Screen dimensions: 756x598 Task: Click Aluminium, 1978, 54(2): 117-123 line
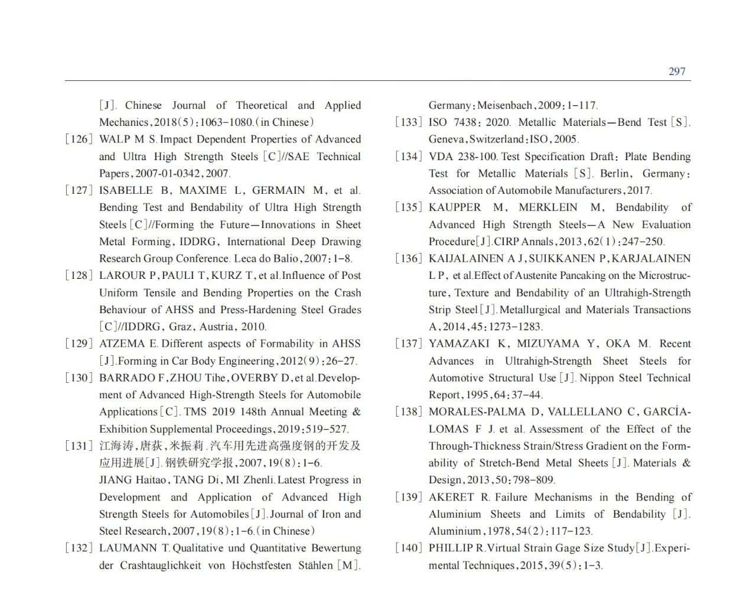click(511, 531)
